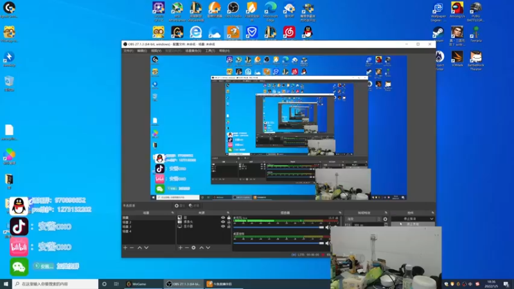Select 场景 4 in the scenes list
Viewport: 514px width, 289px height.
point(148,231)
